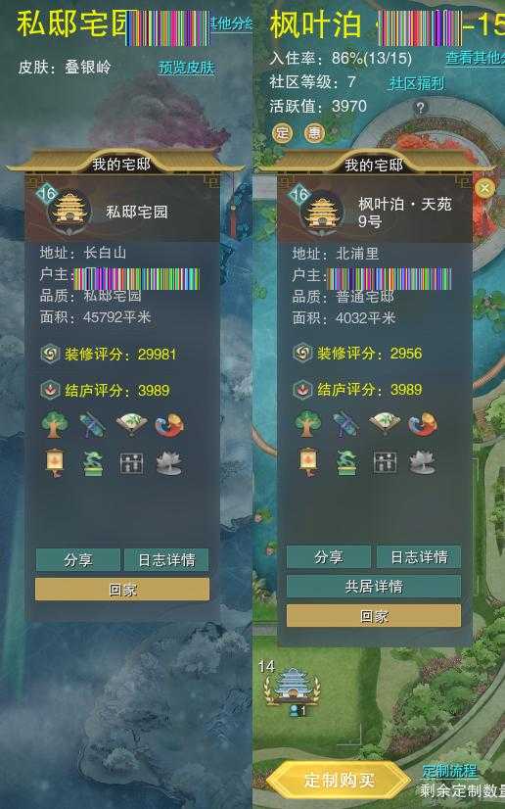
Task: Click the round 惠 badge under 活跃值
Action: (x=314, y=133)
